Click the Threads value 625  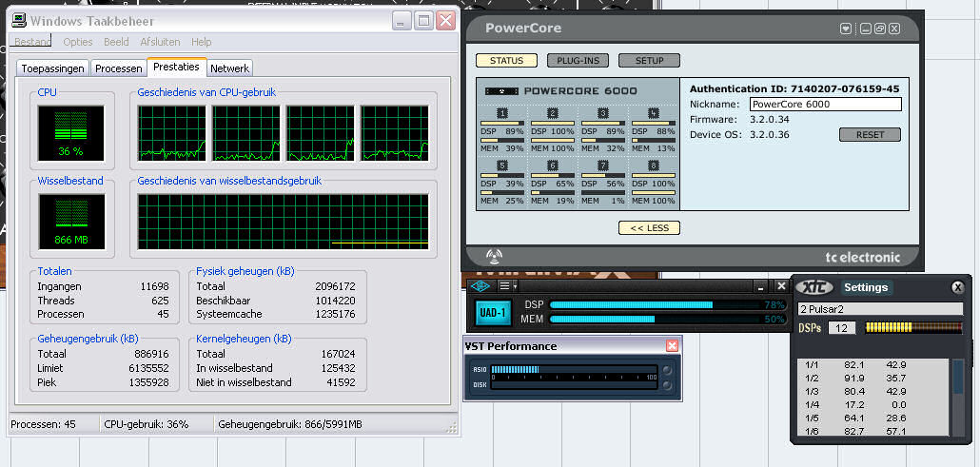pyautogui.click(x=160, y=301)
